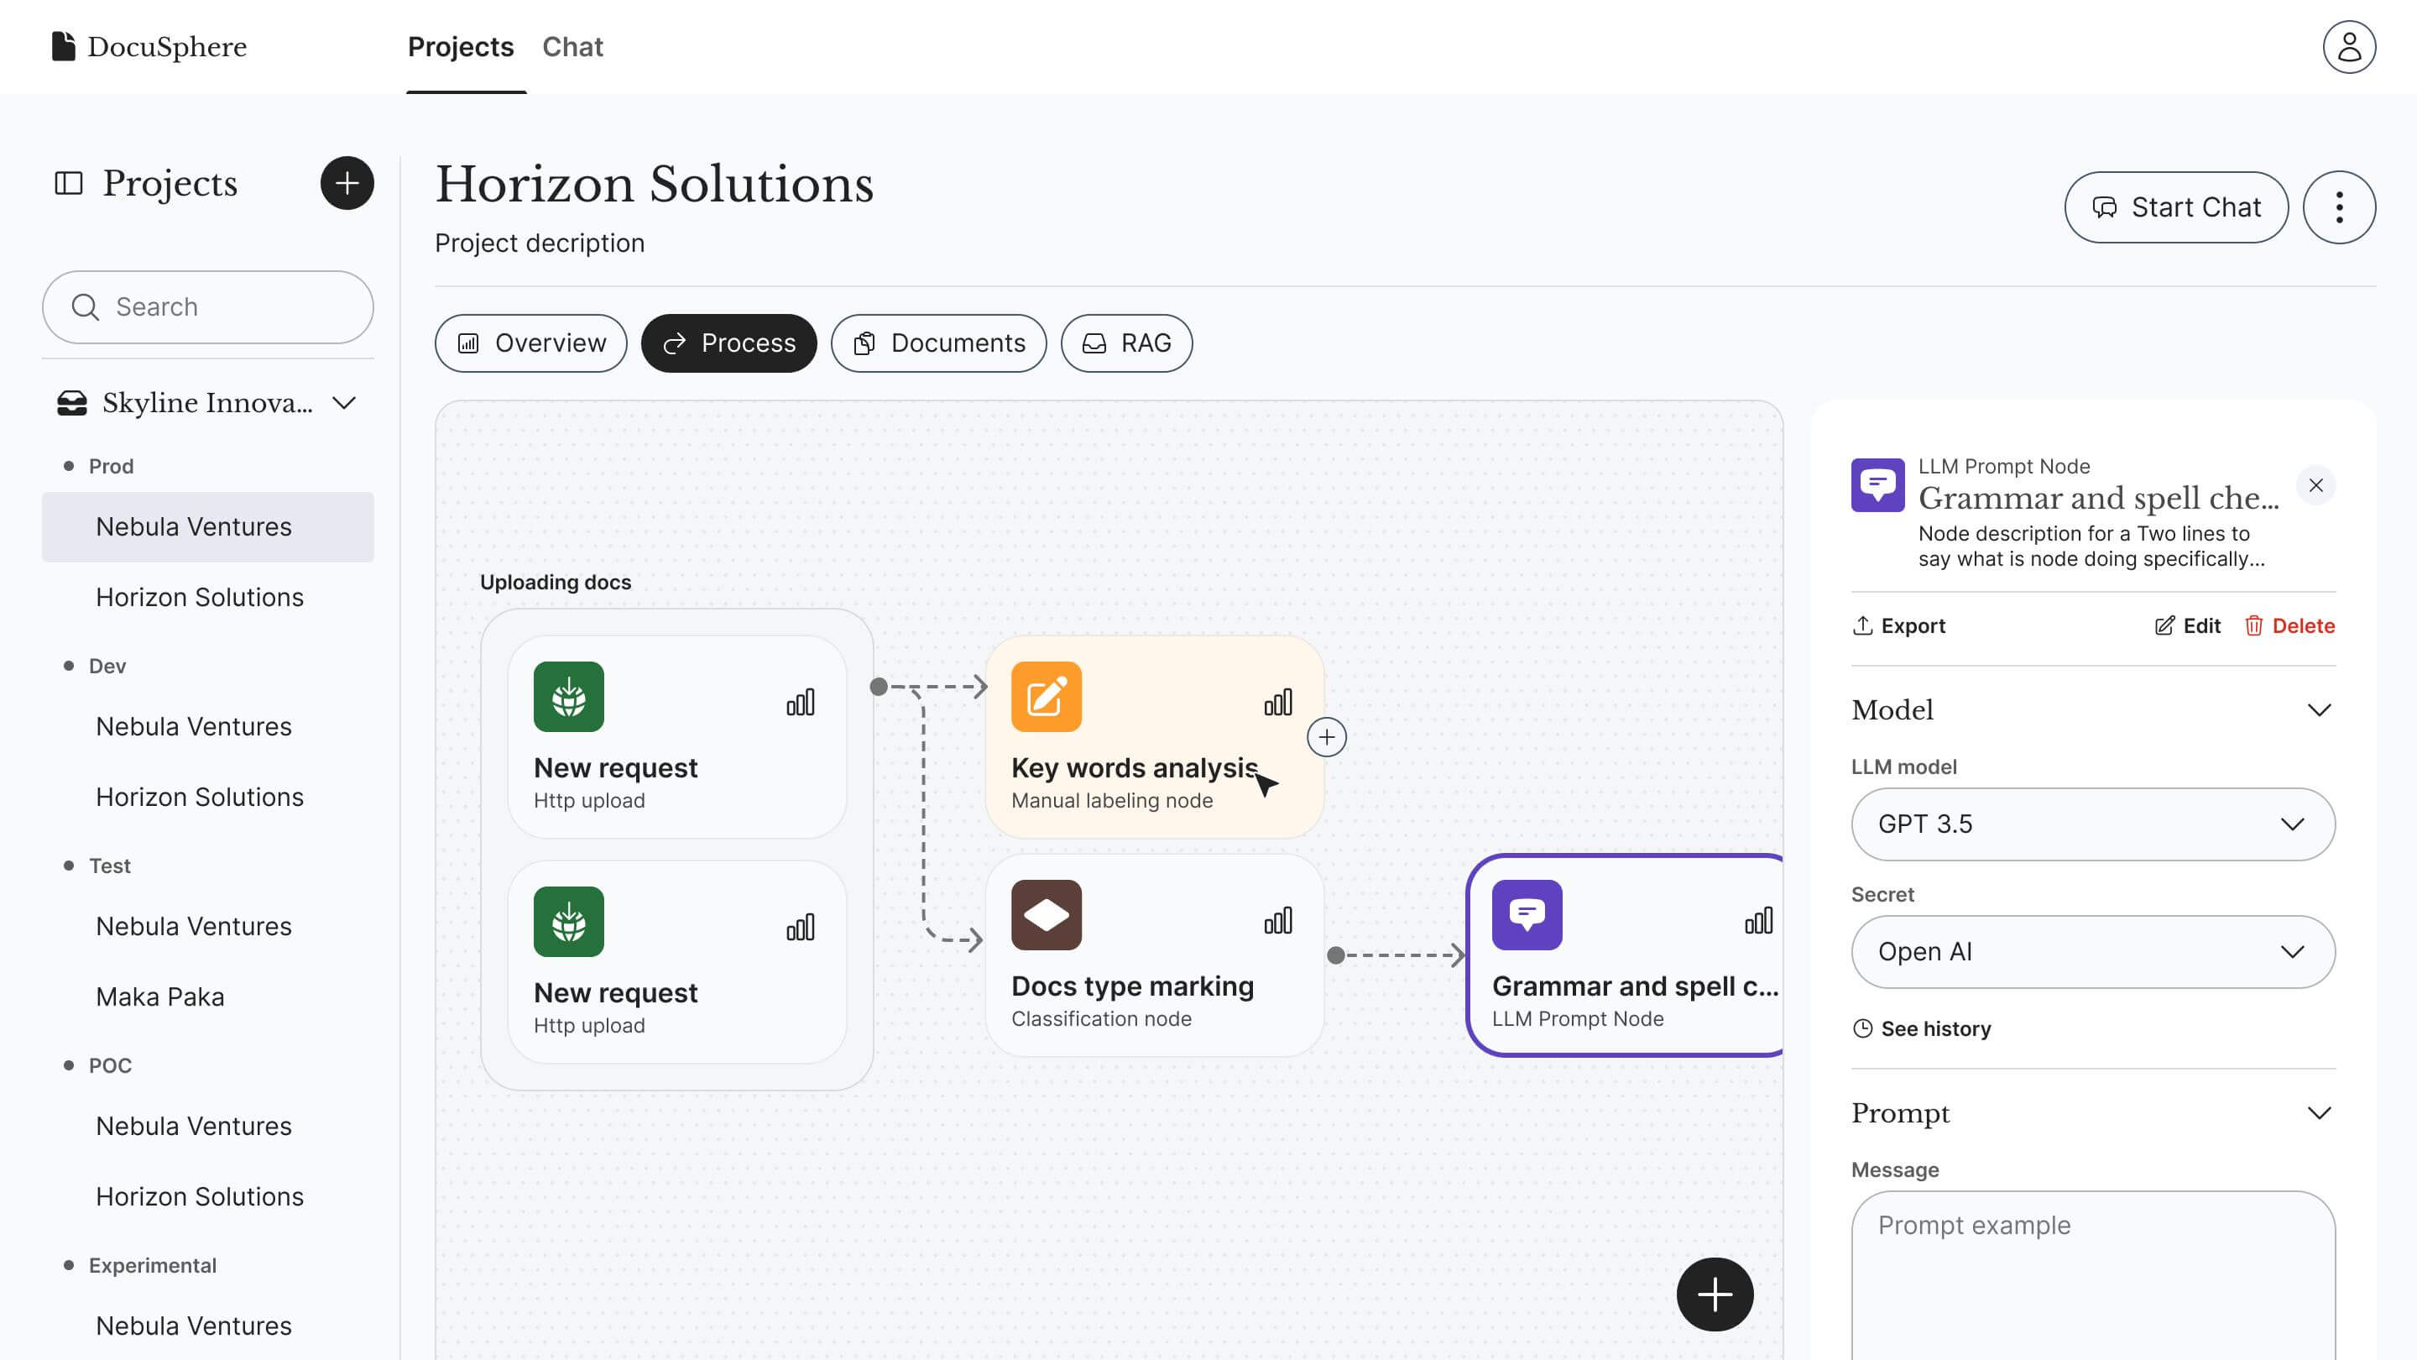Screen dimensions: 2417x1360
Task: Open the three-dot project options menu
Action: tap(2339, 207)
